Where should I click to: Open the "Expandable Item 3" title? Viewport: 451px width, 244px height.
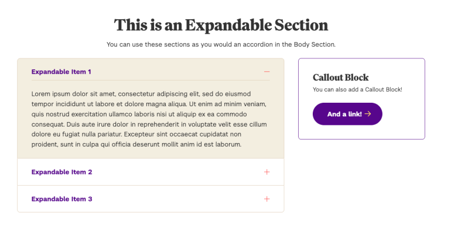pyautogui.click(x=61, y=199)
